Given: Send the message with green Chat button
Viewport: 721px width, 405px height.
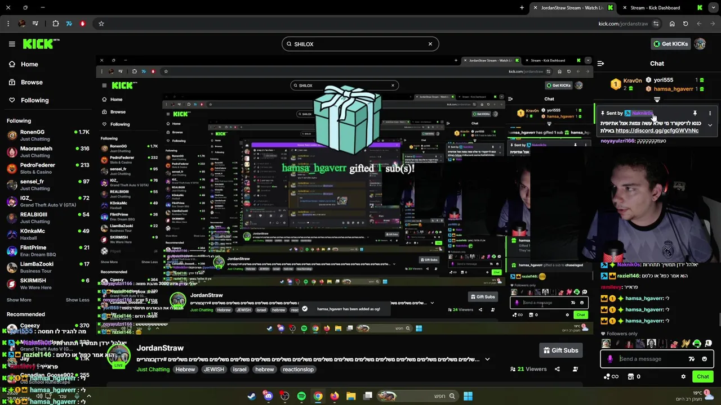Looking at the screenshot, I should click(x=703, y=377).
